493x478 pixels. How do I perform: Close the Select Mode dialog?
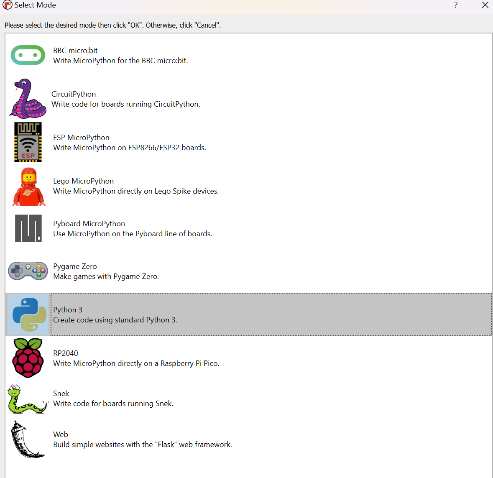coord(485,5)
